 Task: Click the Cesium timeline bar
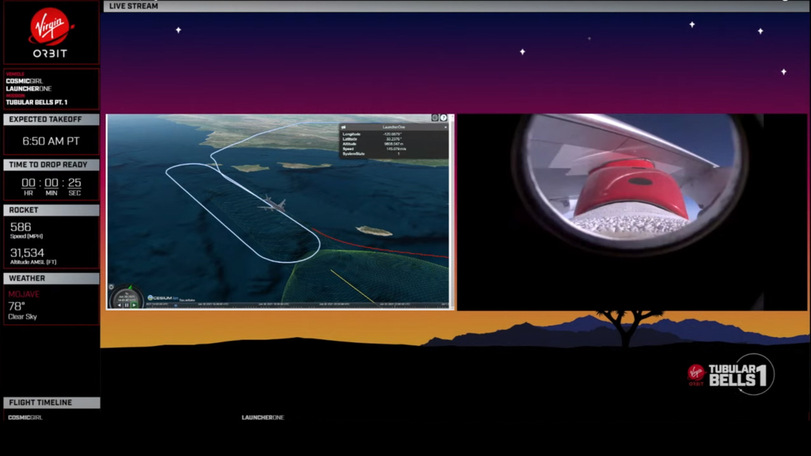(294, 305)
